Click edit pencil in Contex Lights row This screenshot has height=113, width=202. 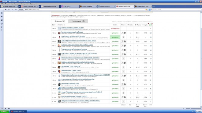pos(123,72)
